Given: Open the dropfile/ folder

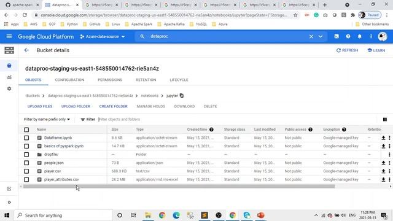Looking at the screenshot, I should coord(51,155).
